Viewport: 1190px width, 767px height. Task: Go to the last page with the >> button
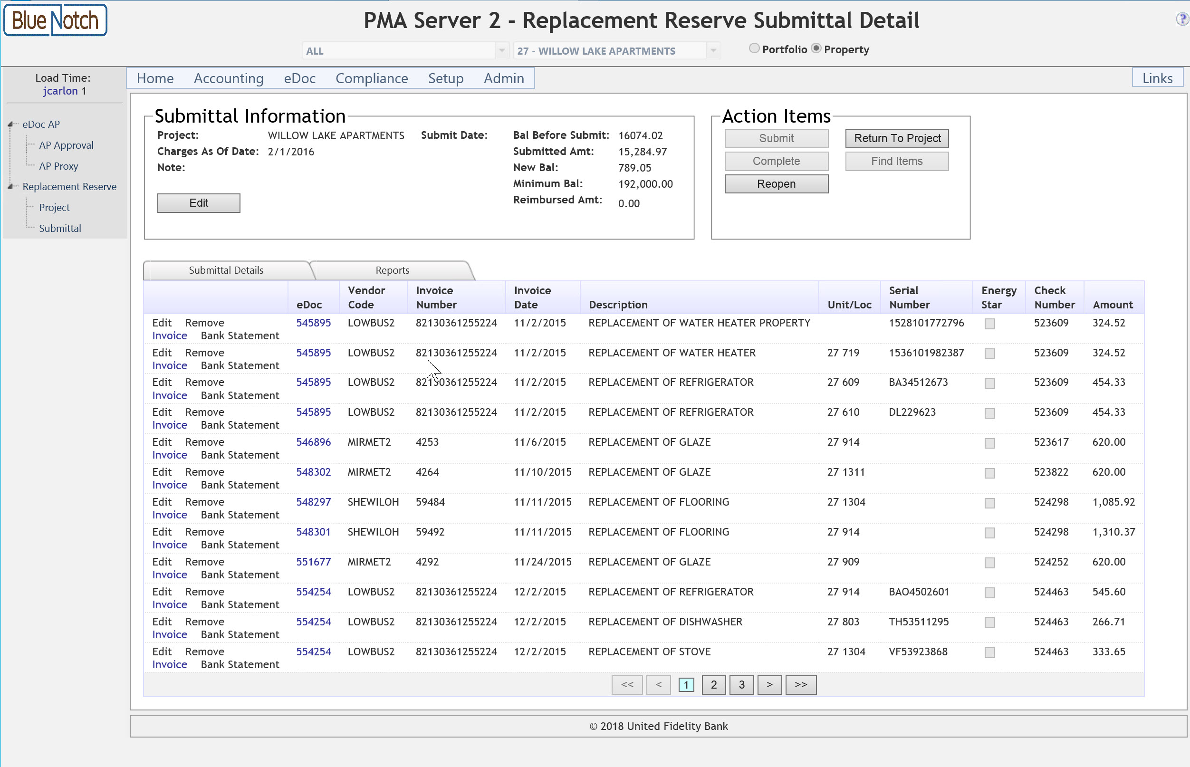pos(800,685)
